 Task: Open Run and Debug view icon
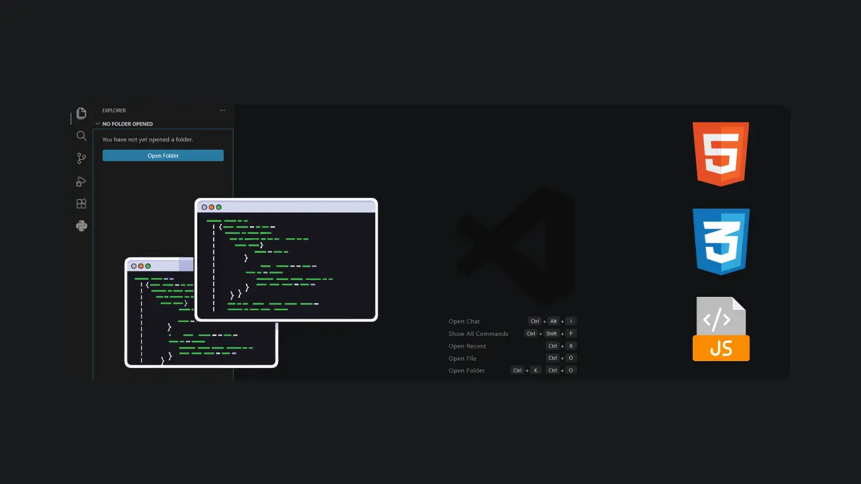click(x=81, y=181)
